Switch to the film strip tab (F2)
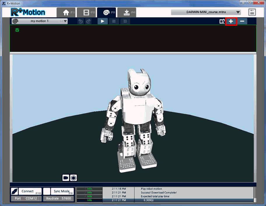This screenshot has height=206, width=266. (86, 12)
